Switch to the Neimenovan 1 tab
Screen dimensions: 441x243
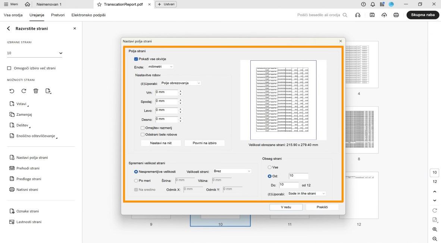pyautogui.click(x=49, y=4)
